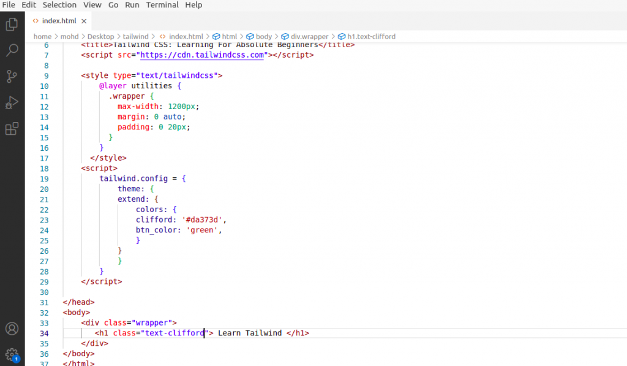Open the Edit menu
Viewport: 627px width, 366px height.
(28, 5)
